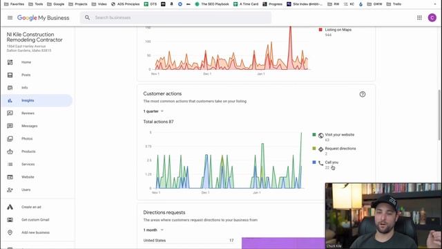Click the webcam video overlay
Image resolution: width=442 pixels, height=249 pixels.
383,216
